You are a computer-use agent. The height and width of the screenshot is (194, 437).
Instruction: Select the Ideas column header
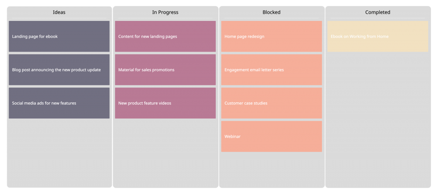coord(59,12)
